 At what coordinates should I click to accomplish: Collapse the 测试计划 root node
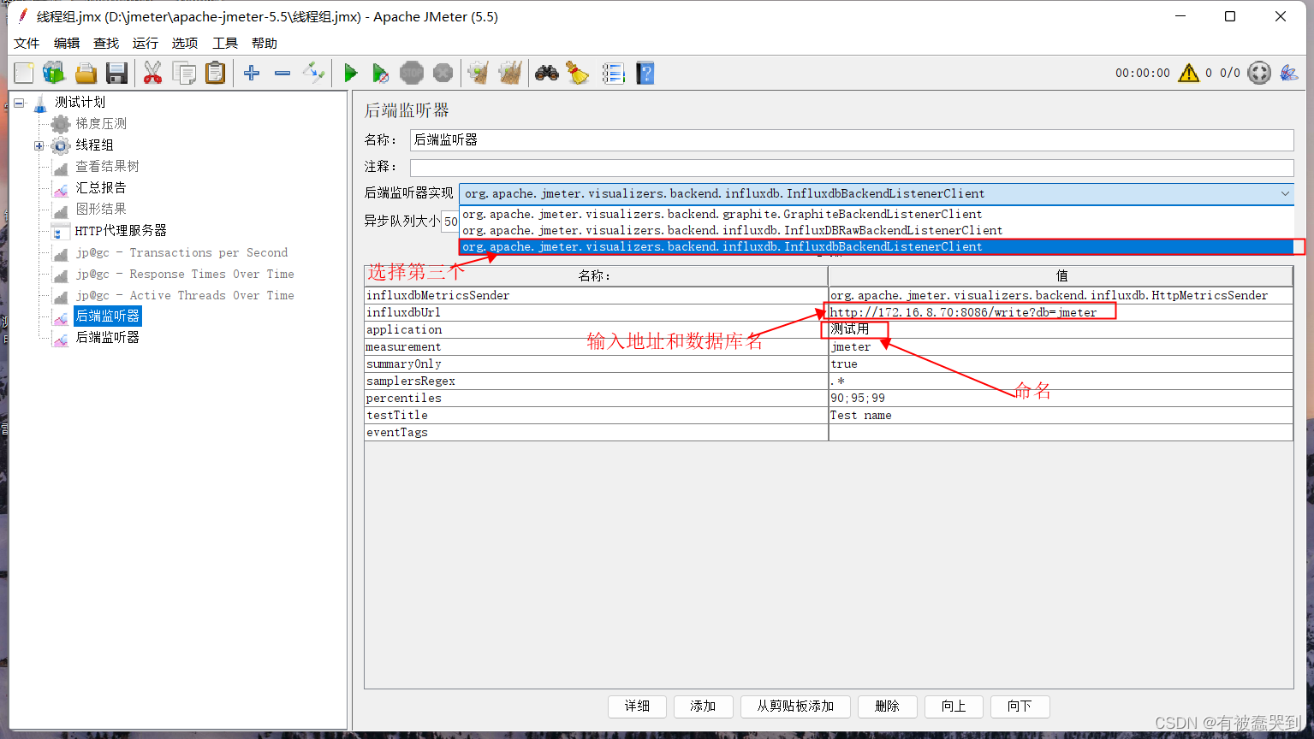[19, 103]
